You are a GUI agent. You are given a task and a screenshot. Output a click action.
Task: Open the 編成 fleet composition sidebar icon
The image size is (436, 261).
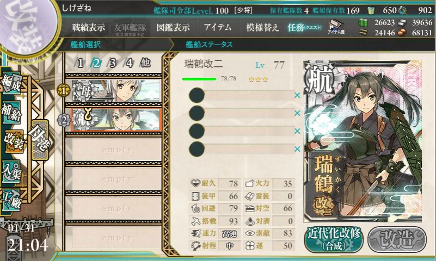click(11, 83)
